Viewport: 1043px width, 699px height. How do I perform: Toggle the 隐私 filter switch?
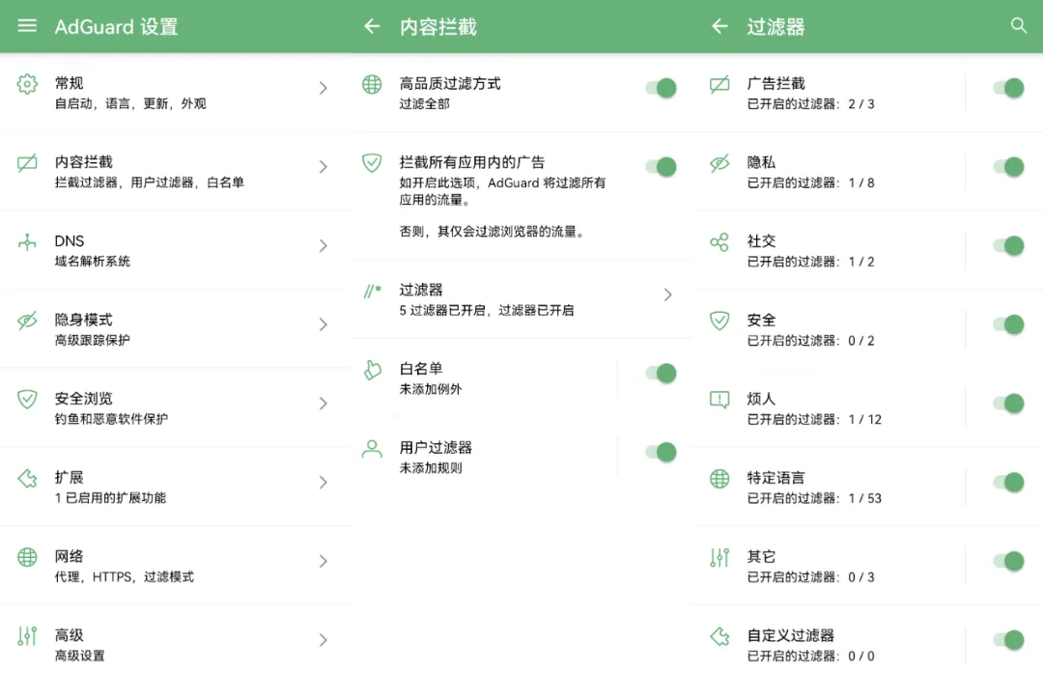[1008, 166]
